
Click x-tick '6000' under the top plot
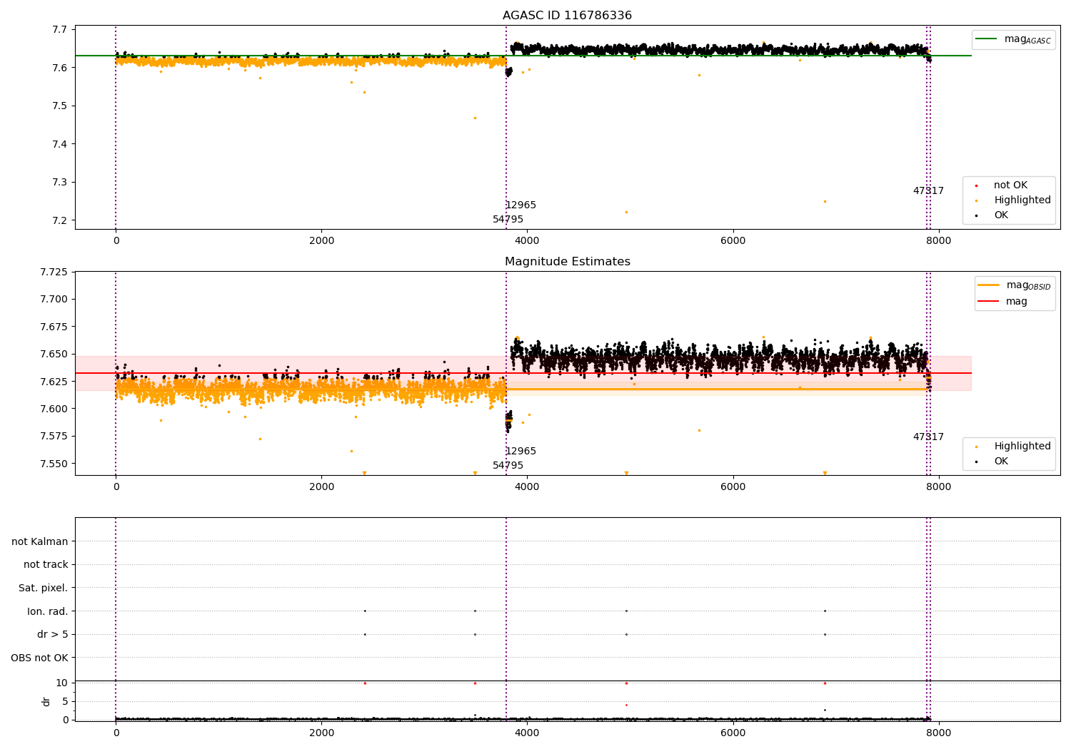733,241
